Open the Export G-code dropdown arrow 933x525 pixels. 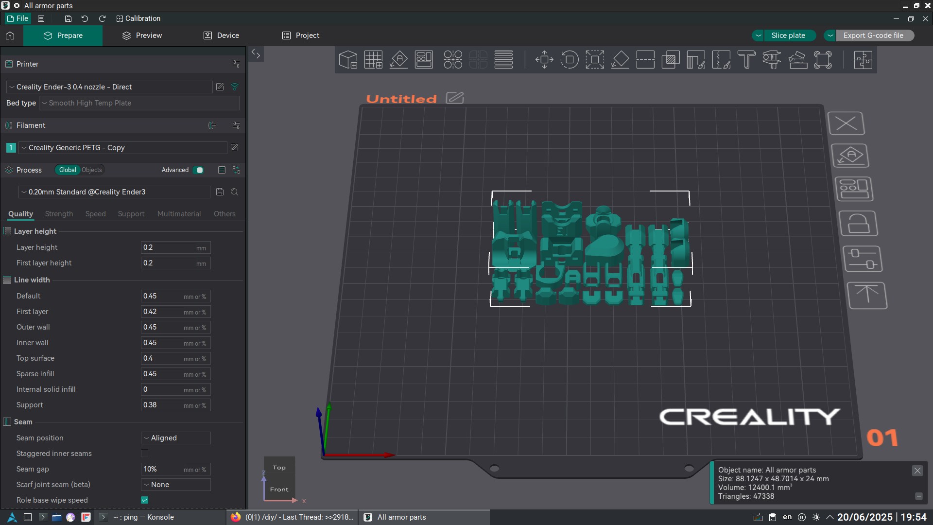coord(830,35)
